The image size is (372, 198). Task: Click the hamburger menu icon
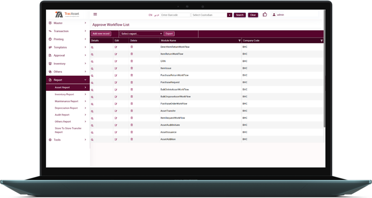click(95, 14)
